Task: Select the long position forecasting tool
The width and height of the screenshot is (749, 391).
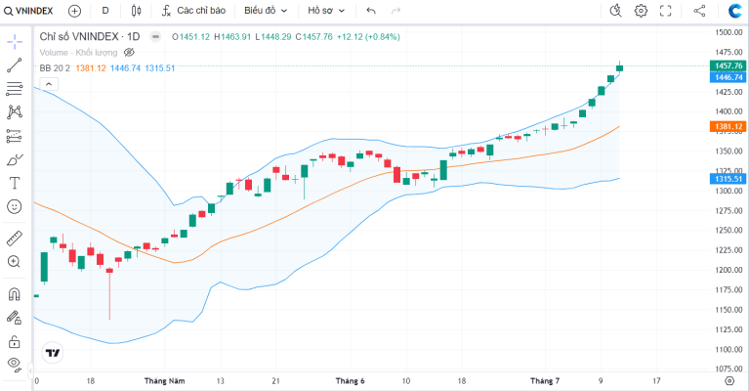Action: pyautogui.click(x=15, y=136)
